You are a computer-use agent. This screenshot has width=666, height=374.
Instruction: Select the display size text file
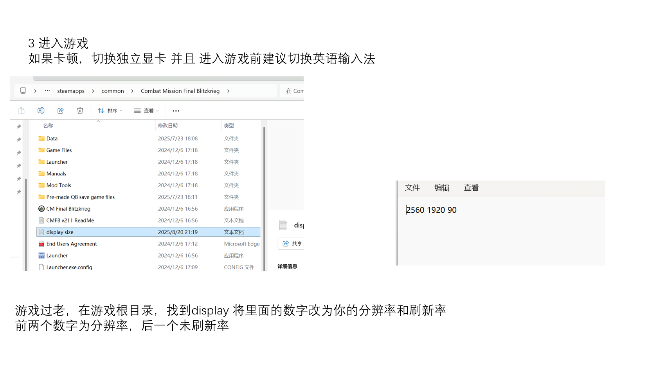[x=60, y=232]
